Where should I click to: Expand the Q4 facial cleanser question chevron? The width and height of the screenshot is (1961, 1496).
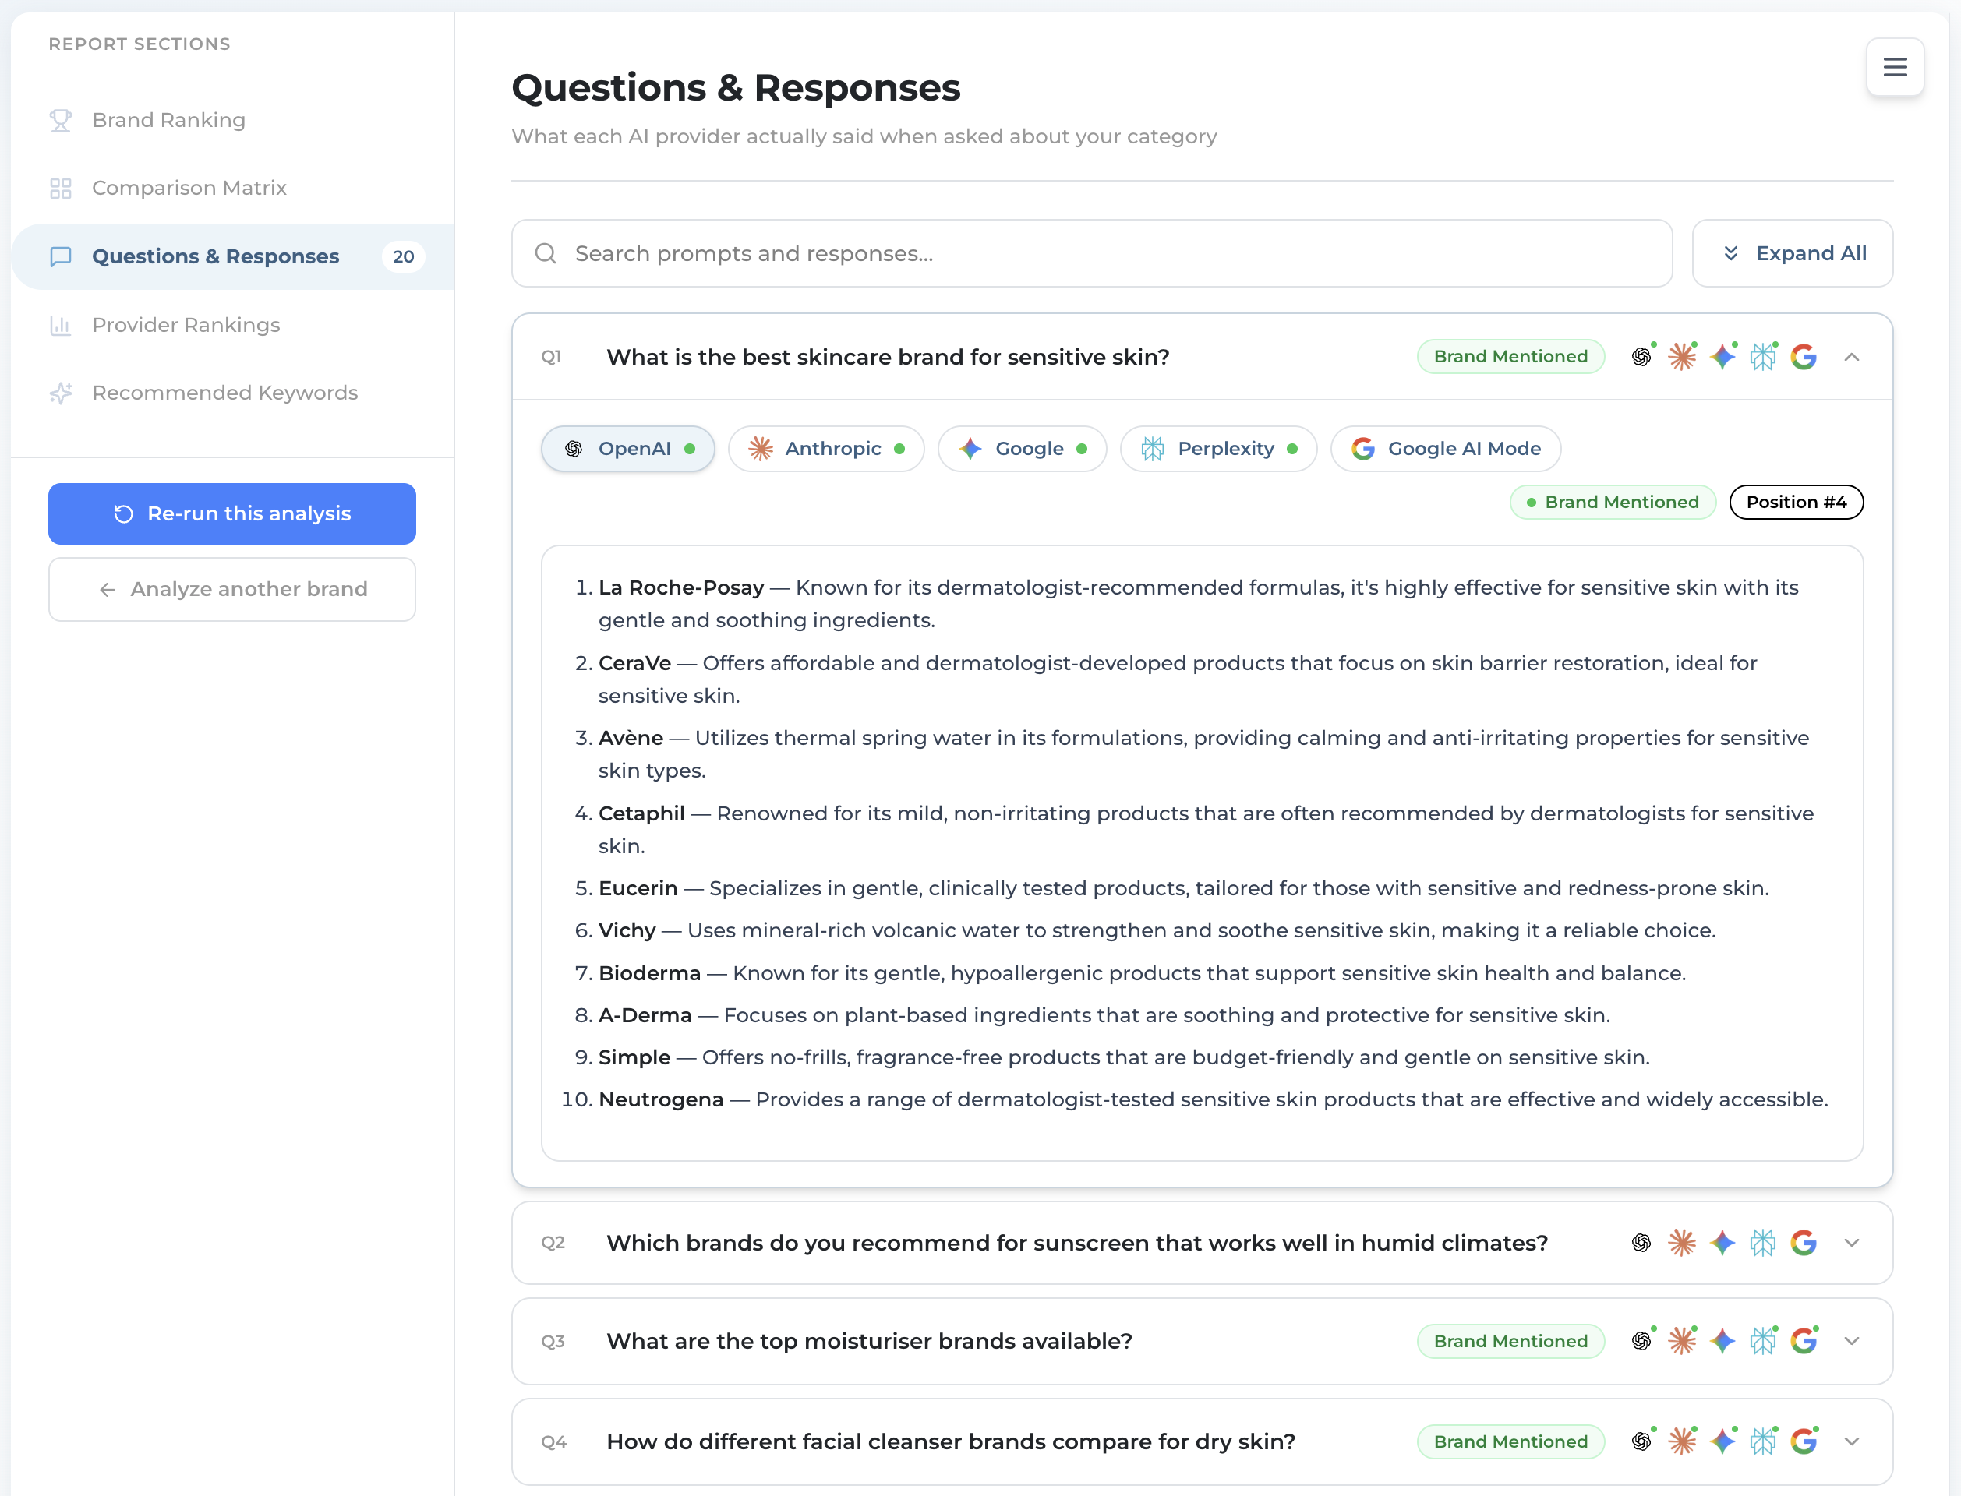coord(1851,1441)
